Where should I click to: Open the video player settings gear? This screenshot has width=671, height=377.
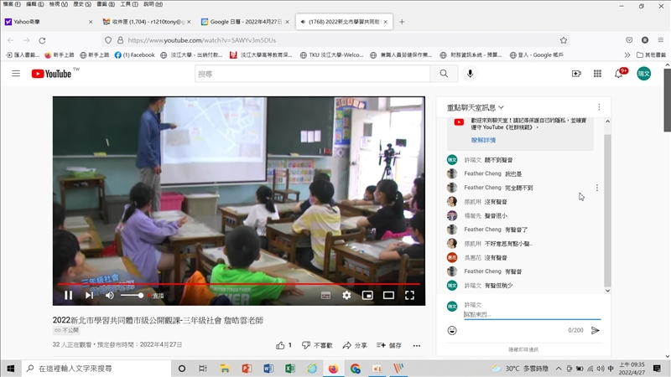346,295
